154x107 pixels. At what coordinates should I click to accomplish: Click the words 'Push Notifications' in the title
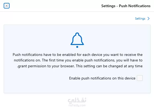(x=135, y=6)
